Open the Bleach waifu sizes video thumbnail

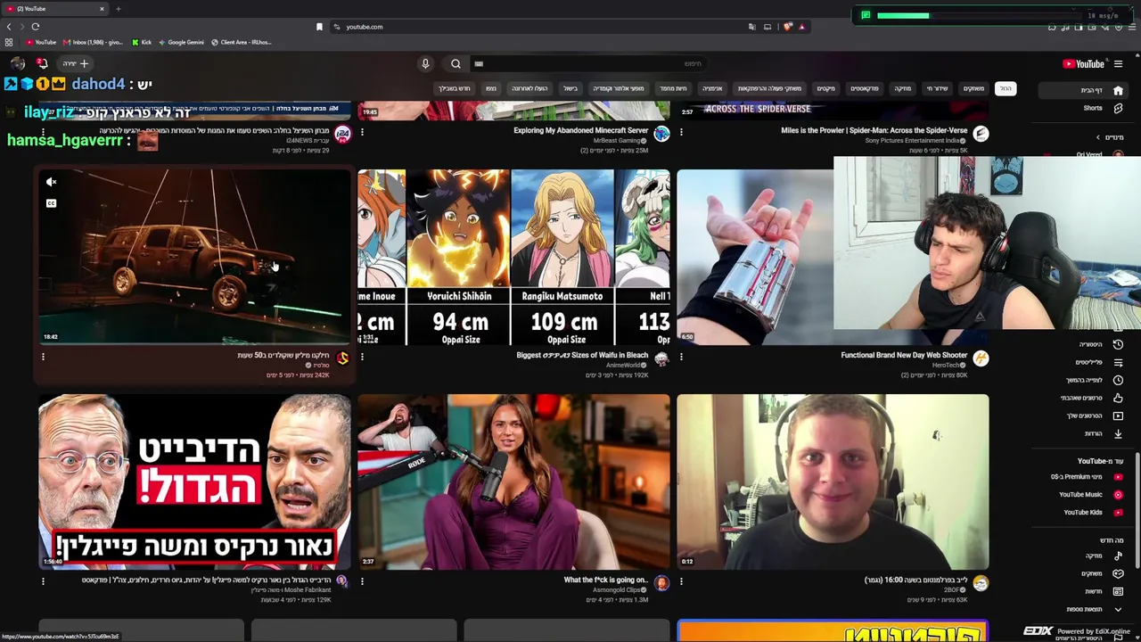coord(513,257)
